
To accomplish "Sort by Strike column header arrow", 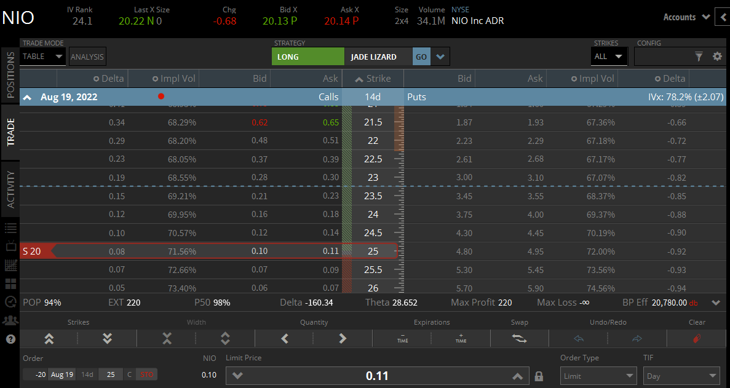I will click(359, 79).
